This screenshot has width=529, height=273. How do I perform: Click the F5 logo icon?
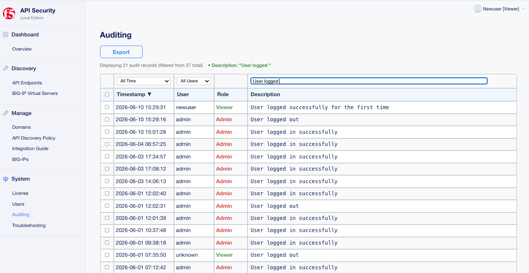(9, 13)
